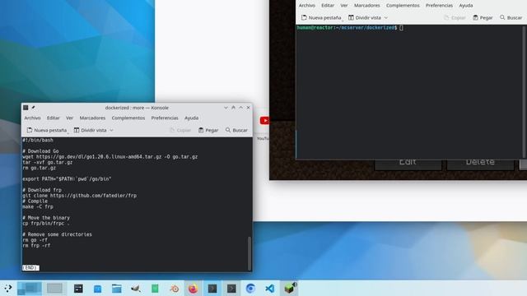Open Ayuda menu in dockerized Konsole
Screen dimensions: 527x296
191,118
